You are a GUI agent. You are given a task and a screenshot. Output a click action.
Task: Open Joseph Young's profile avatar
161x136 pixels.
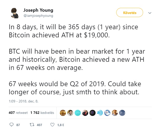point(15,13)
